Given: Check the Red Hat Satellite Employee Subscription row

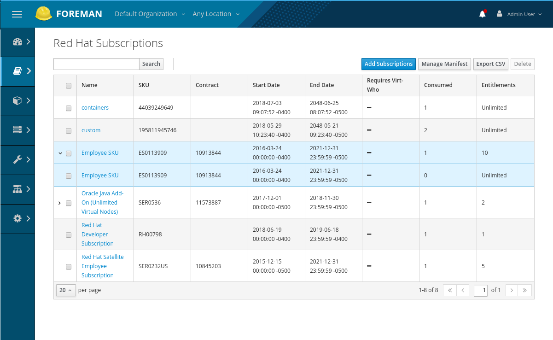Looking at the screenshot, I should point(69,267).
